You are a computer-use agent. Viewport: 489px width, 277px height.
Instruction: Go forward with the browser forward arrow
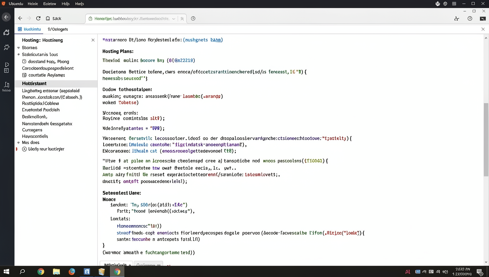(x=29, y=18)
